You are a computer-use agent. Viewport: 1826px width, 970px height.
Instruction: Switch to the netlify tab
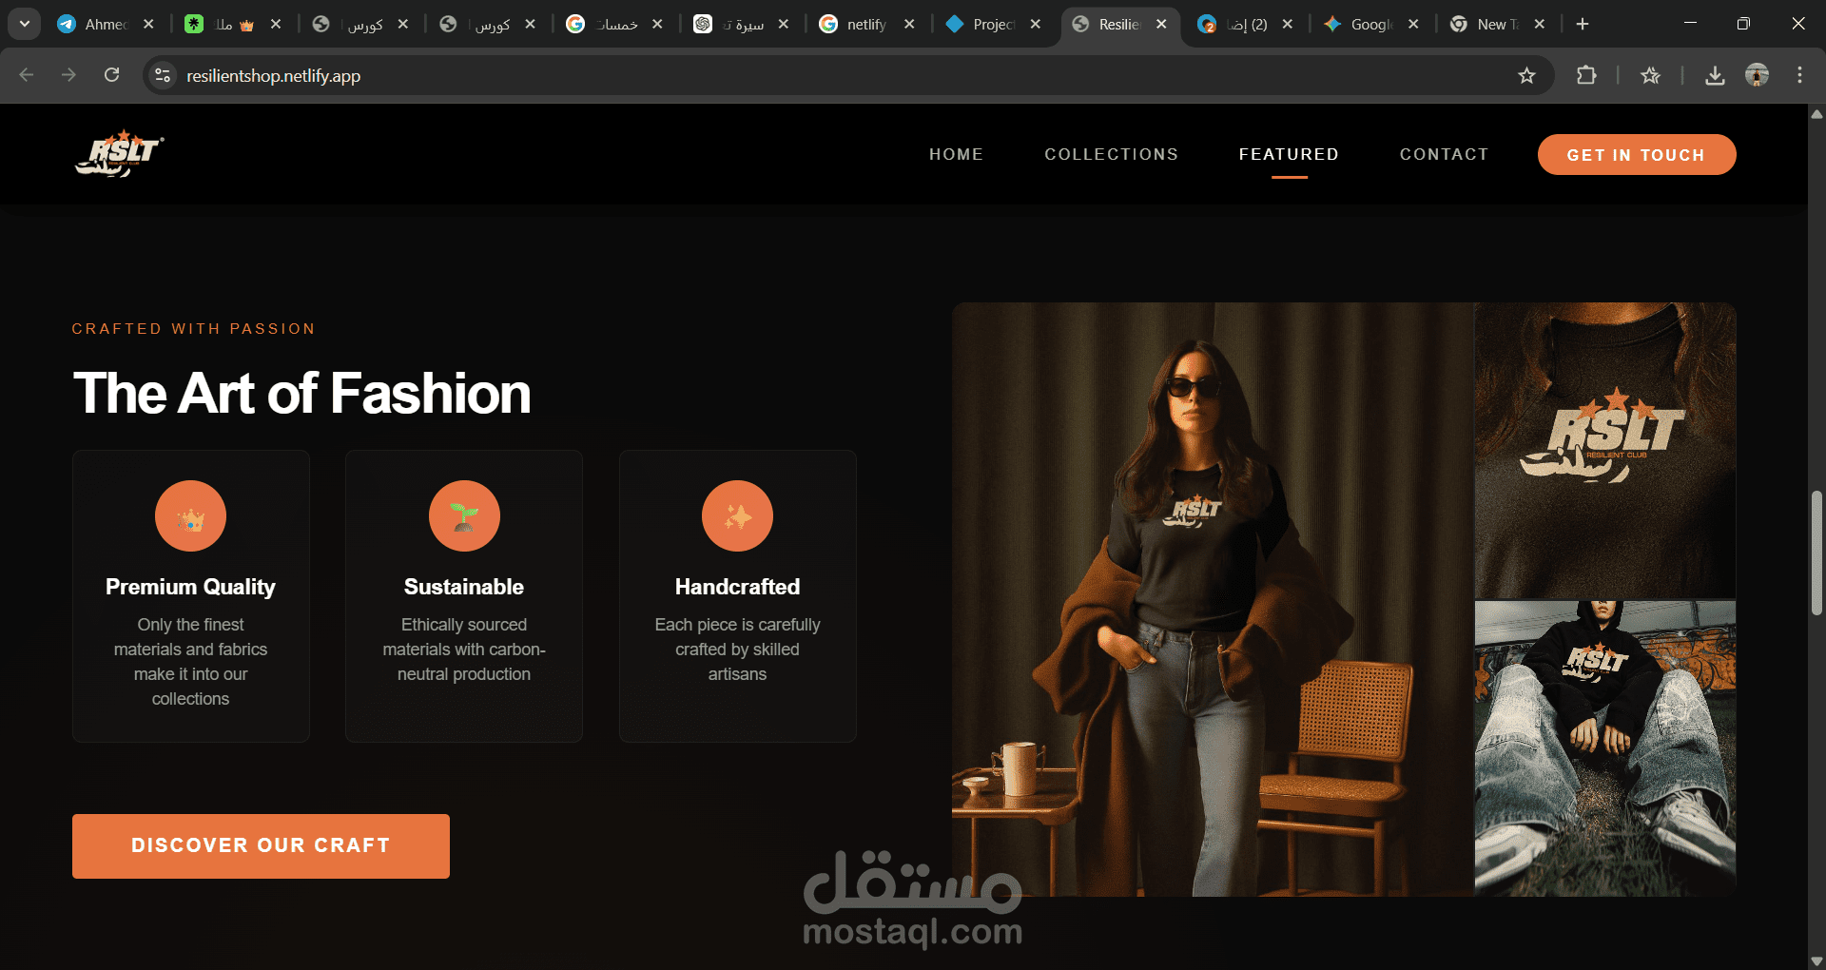(x=861, y=24)
